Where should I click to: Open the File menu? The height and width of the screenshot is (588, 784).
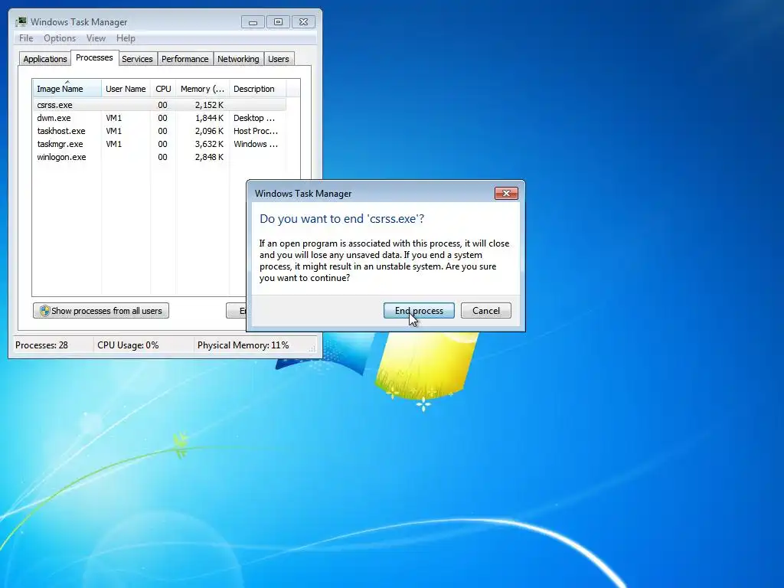click(x=26, y=38)
